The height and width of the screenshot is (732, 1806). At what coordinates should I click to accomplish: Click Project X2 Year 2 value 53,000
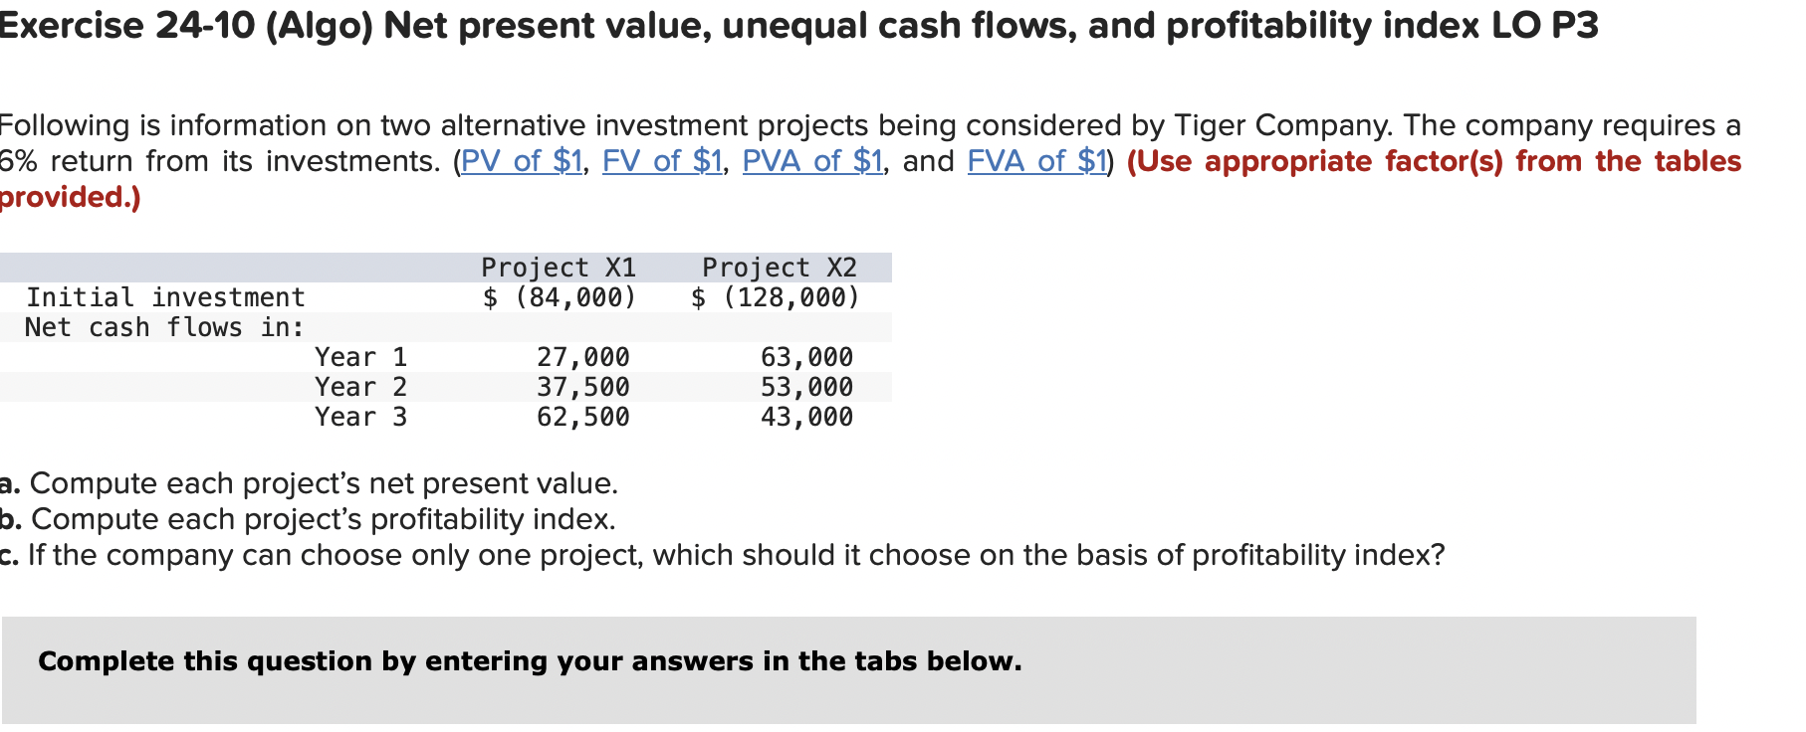807,387
